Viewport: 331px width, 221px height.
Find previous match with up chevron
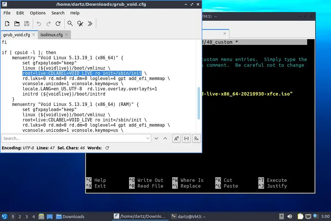click(165, 138)
